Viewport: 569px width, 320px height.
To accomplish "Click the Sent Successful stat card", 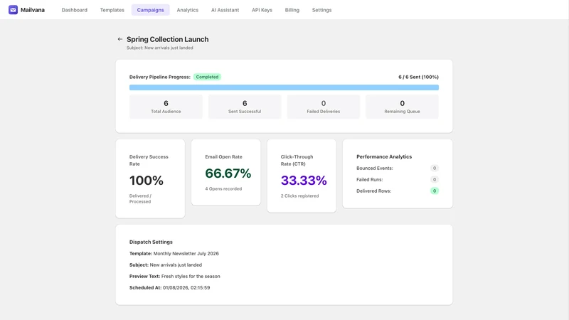I will tap(245, 107).
